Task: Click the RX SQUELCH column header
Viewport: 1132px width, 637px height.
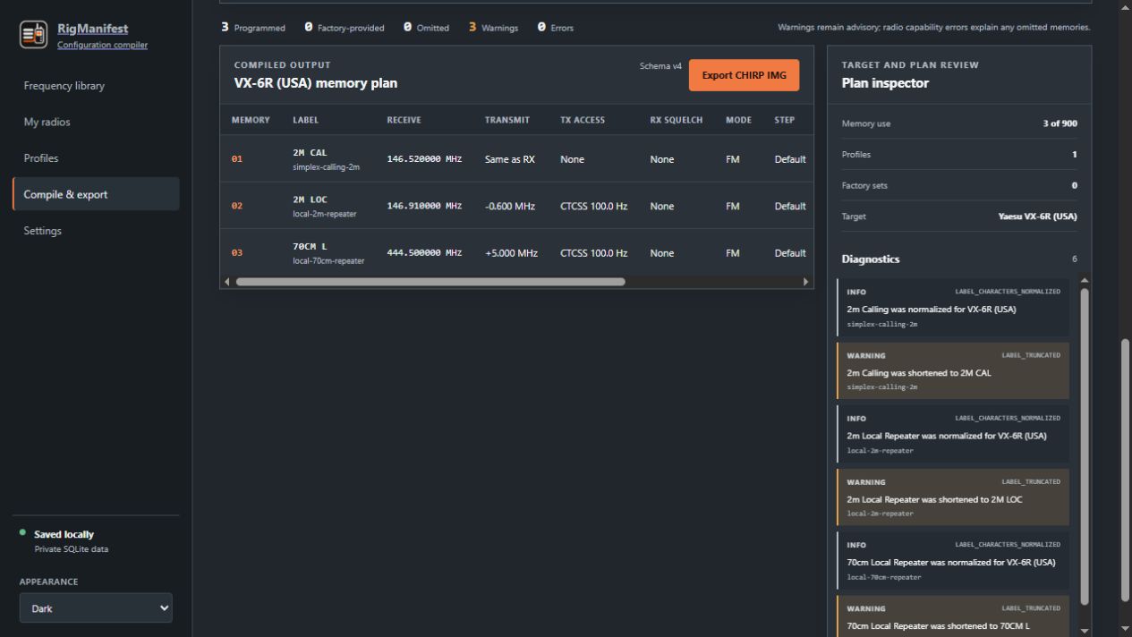Action: pyautogui.click(x=677, y=120)
